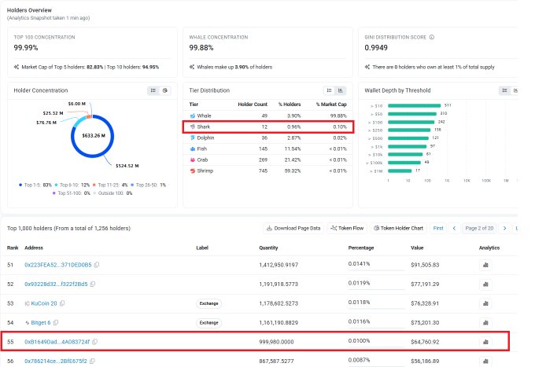The image size is (535, 367).
Task: Click quantity 999,980.0000
Action: 276,342
